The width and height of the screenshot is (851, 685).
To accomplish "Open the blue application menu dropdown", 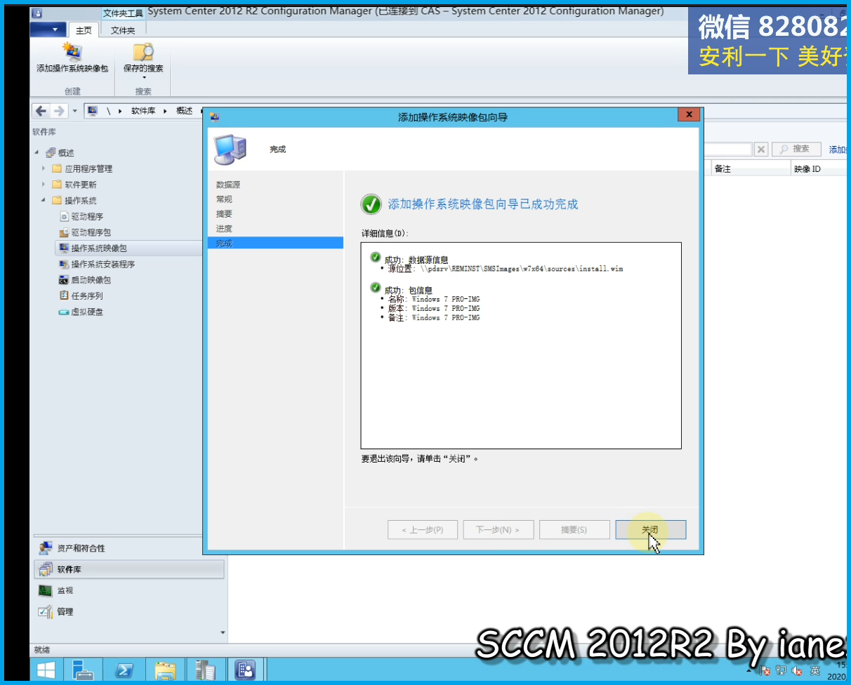I will click(48, 29).
